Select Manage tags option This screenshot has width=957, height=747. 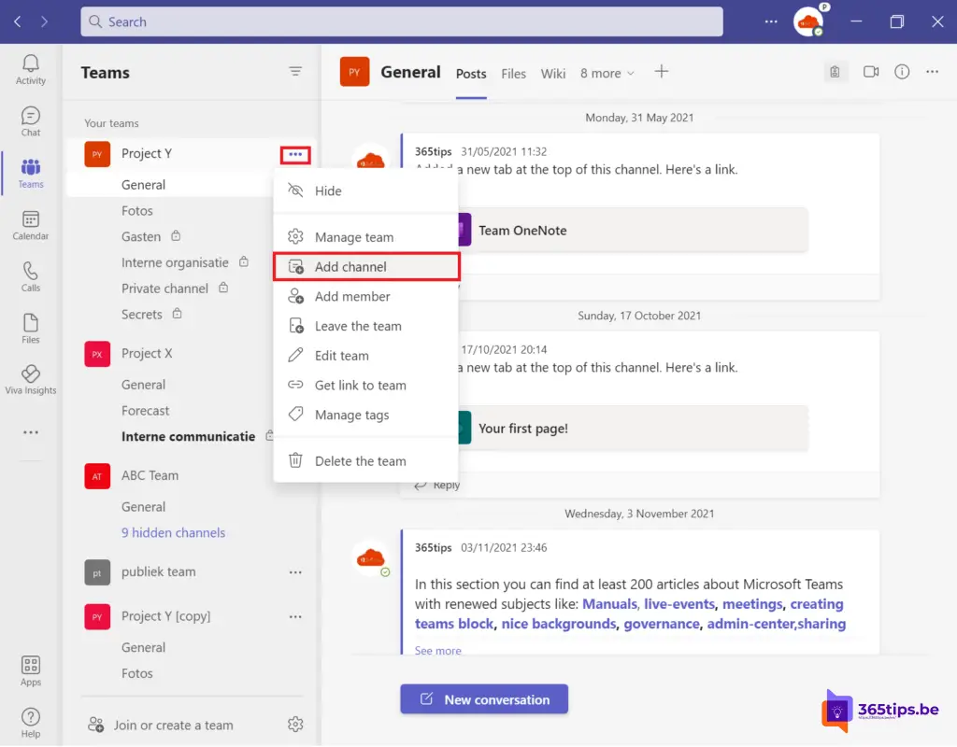[366, 415]
